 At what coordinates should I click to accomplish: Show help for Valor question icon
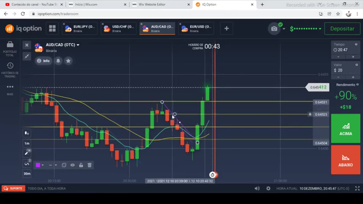click(356, 65)
